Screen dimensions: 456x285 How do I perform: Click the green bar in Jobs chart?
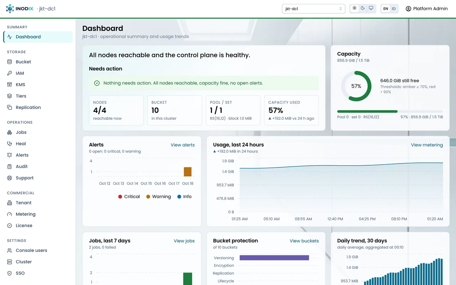pos(188,279)
